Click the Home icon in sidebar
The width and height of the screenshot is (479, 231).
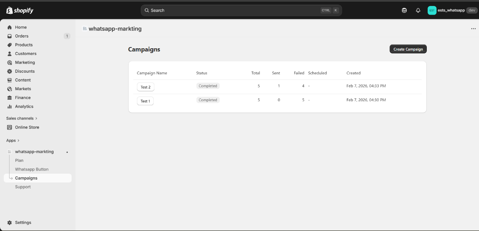pyautogui.click(x=9, y=27)
